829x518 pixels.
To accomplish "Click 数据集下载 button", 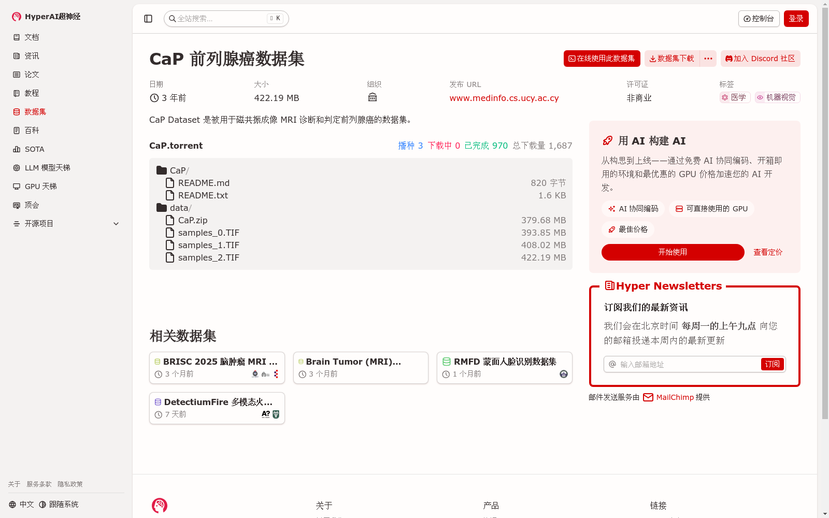I will pyautogui.click(x=672, y=59).
